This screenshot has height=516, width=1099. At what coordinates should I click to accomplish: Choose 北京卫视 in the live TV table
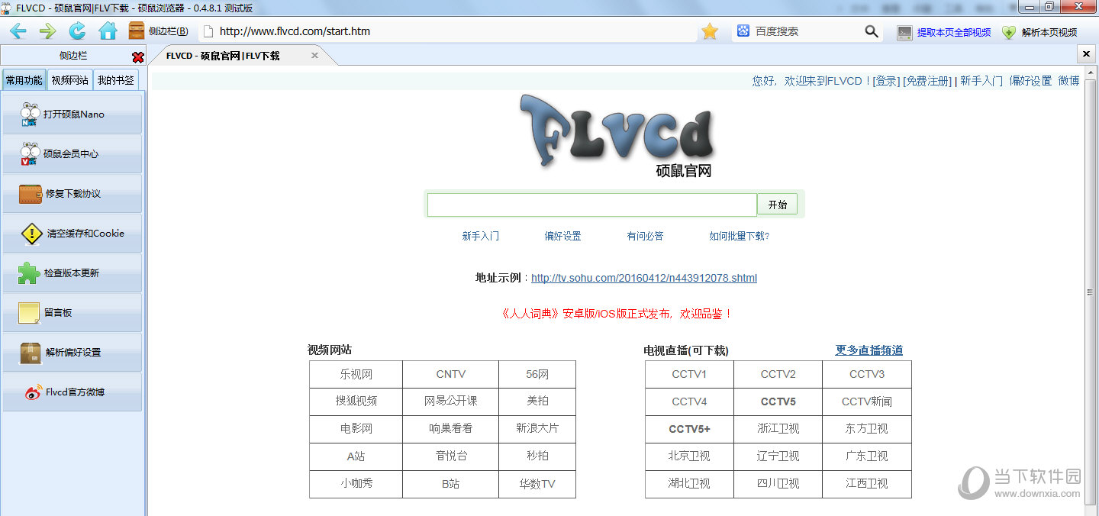(x=689, y=456)
